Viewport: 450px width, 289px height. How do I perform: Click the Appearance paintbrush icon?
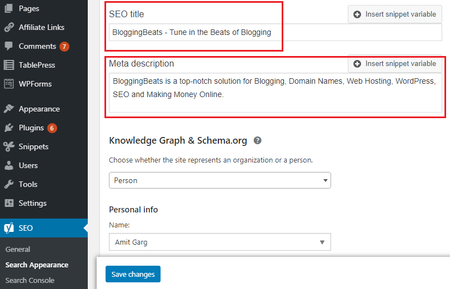point(9,109)
